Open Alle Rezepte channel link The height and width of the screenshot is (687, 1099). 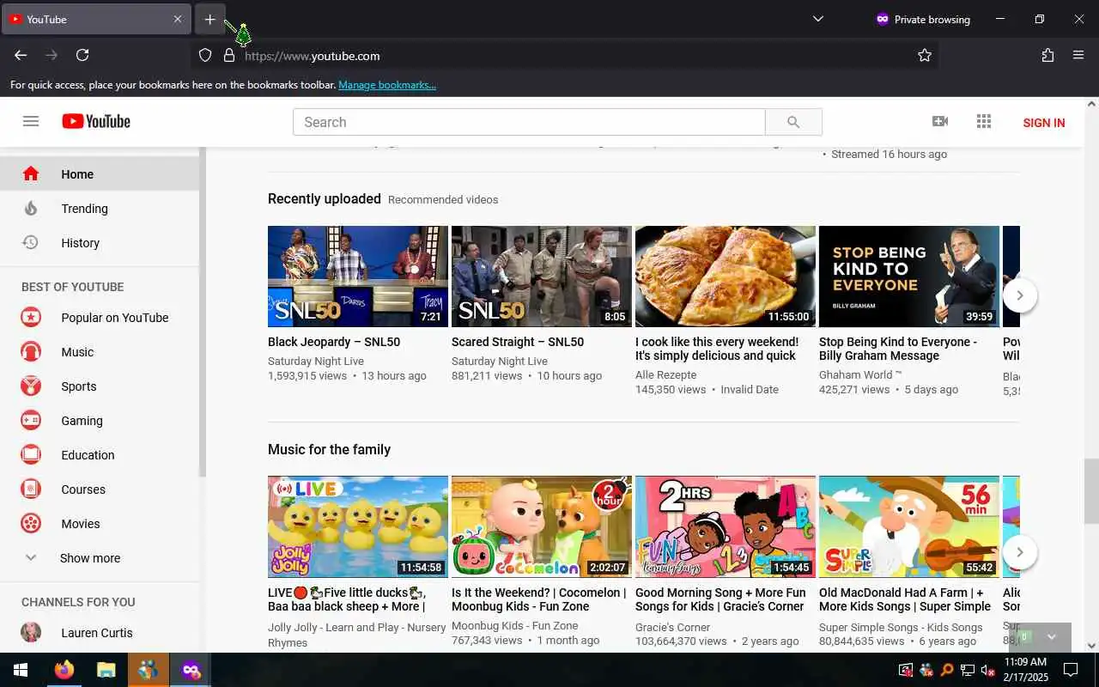666,375
